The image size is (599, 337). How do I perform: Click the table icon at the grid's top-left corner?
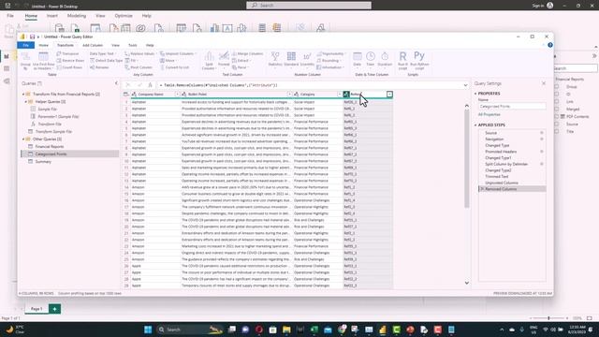[x=126, y=94]
